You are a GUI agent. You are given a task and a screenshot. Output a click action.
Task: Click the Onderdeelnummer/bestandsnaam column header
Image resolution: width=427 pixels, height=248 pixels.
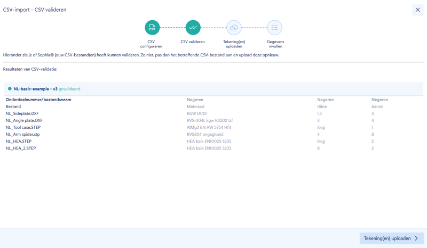[x=38, y=100]
